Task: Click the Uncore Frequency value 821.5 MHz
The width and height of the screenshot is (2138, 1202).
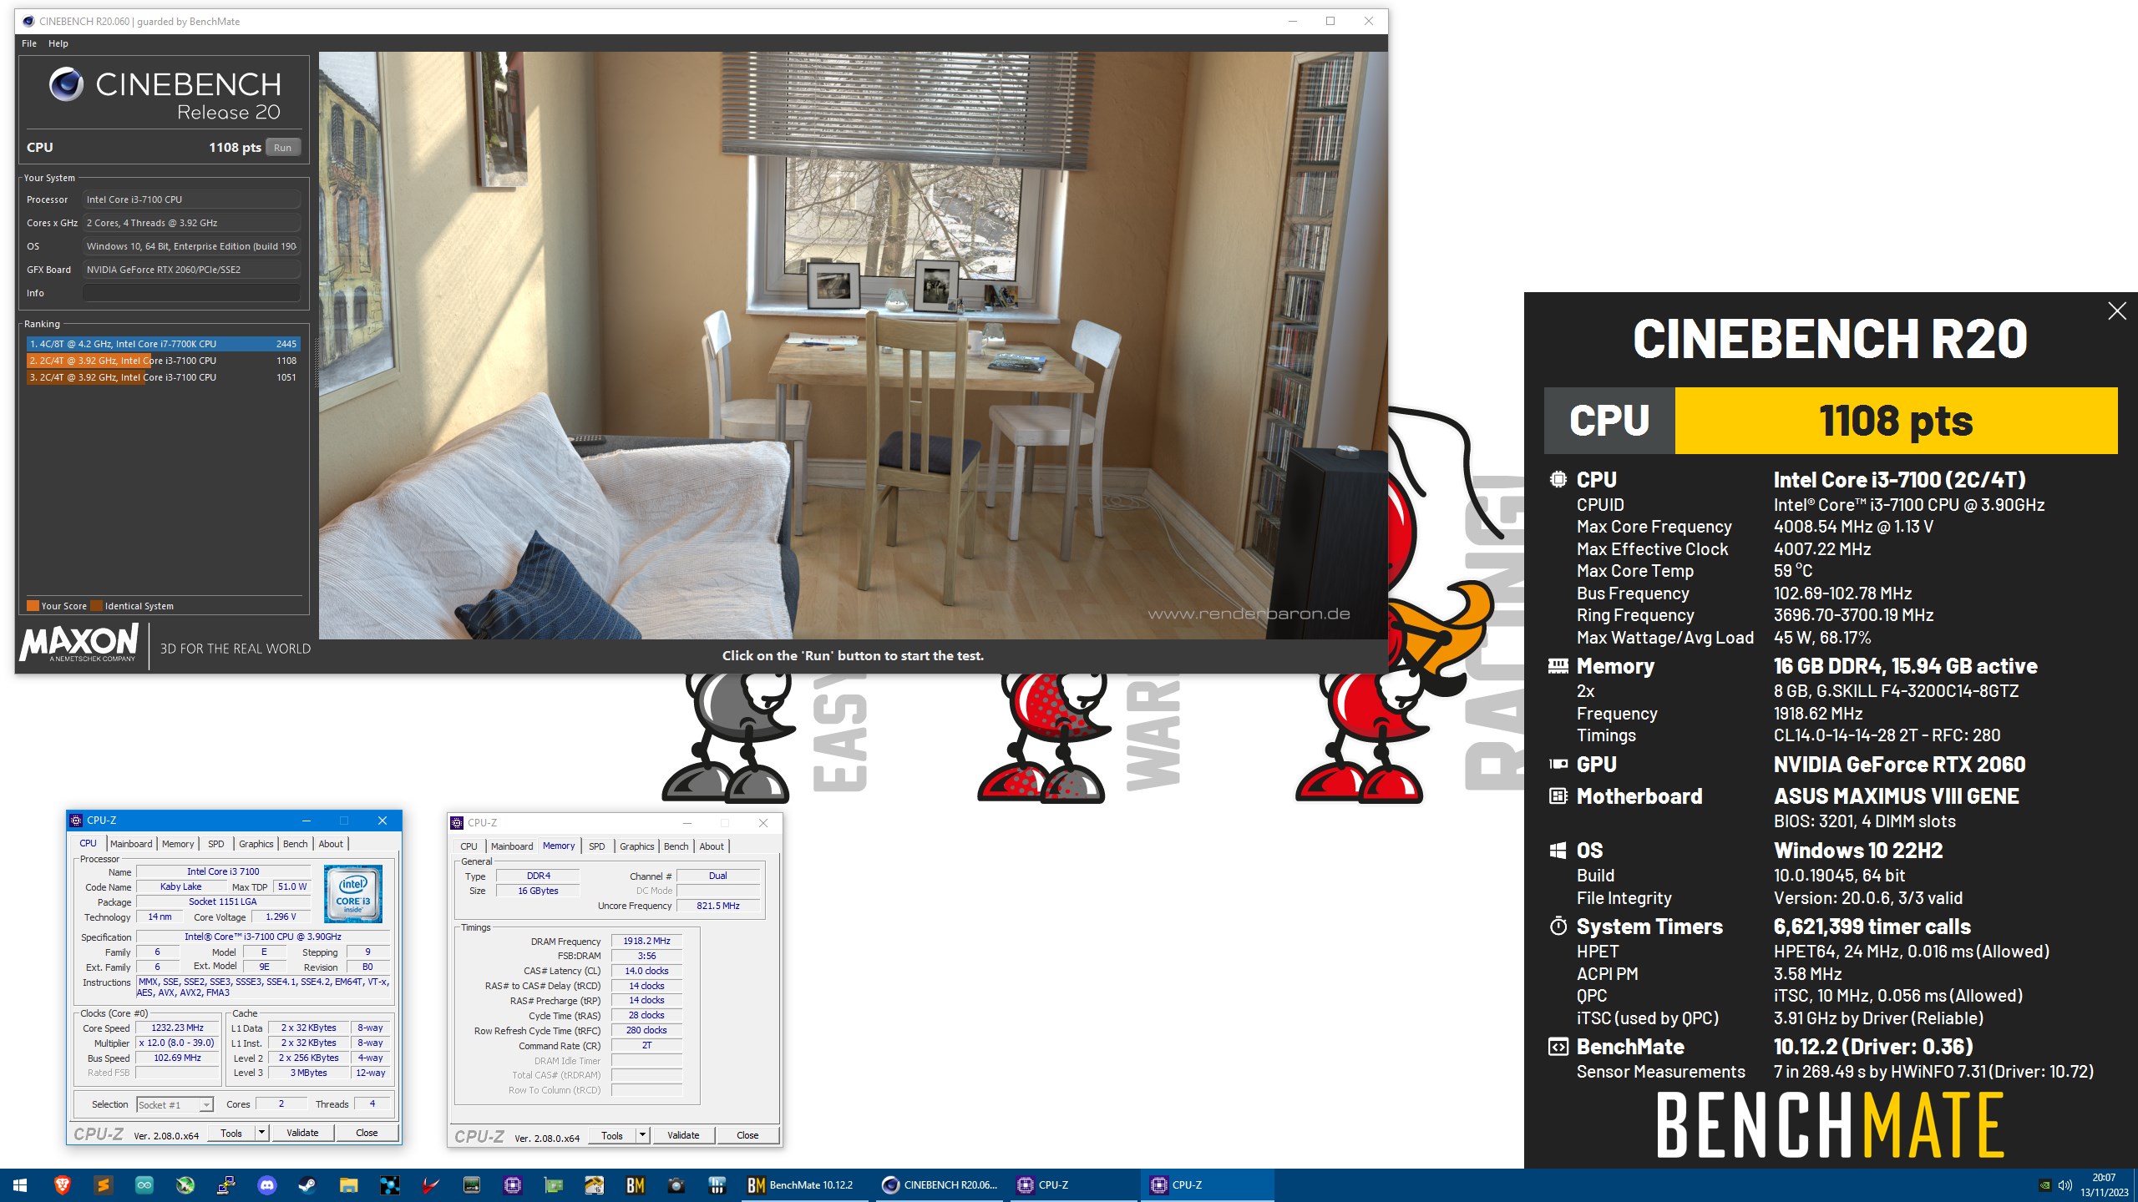Action: (x=718, y=906)
